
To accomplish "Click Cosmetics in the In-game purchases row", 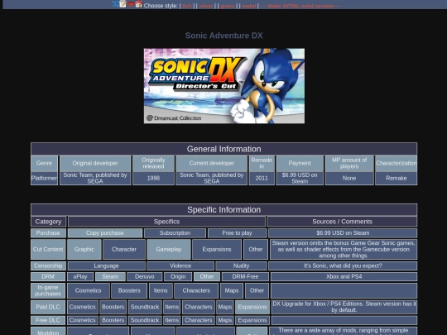I will point(89,290).
